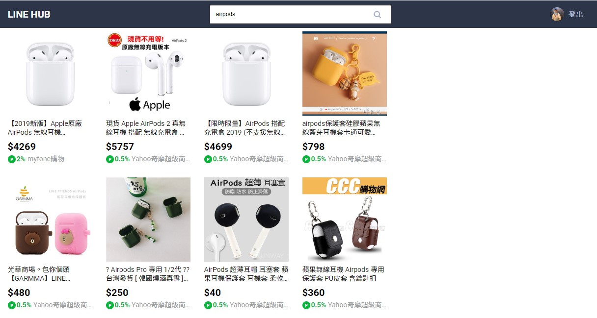Open the user avatar in header
Image resolution: width=597 pixels, height=318 pixels.
coord(557,14)
